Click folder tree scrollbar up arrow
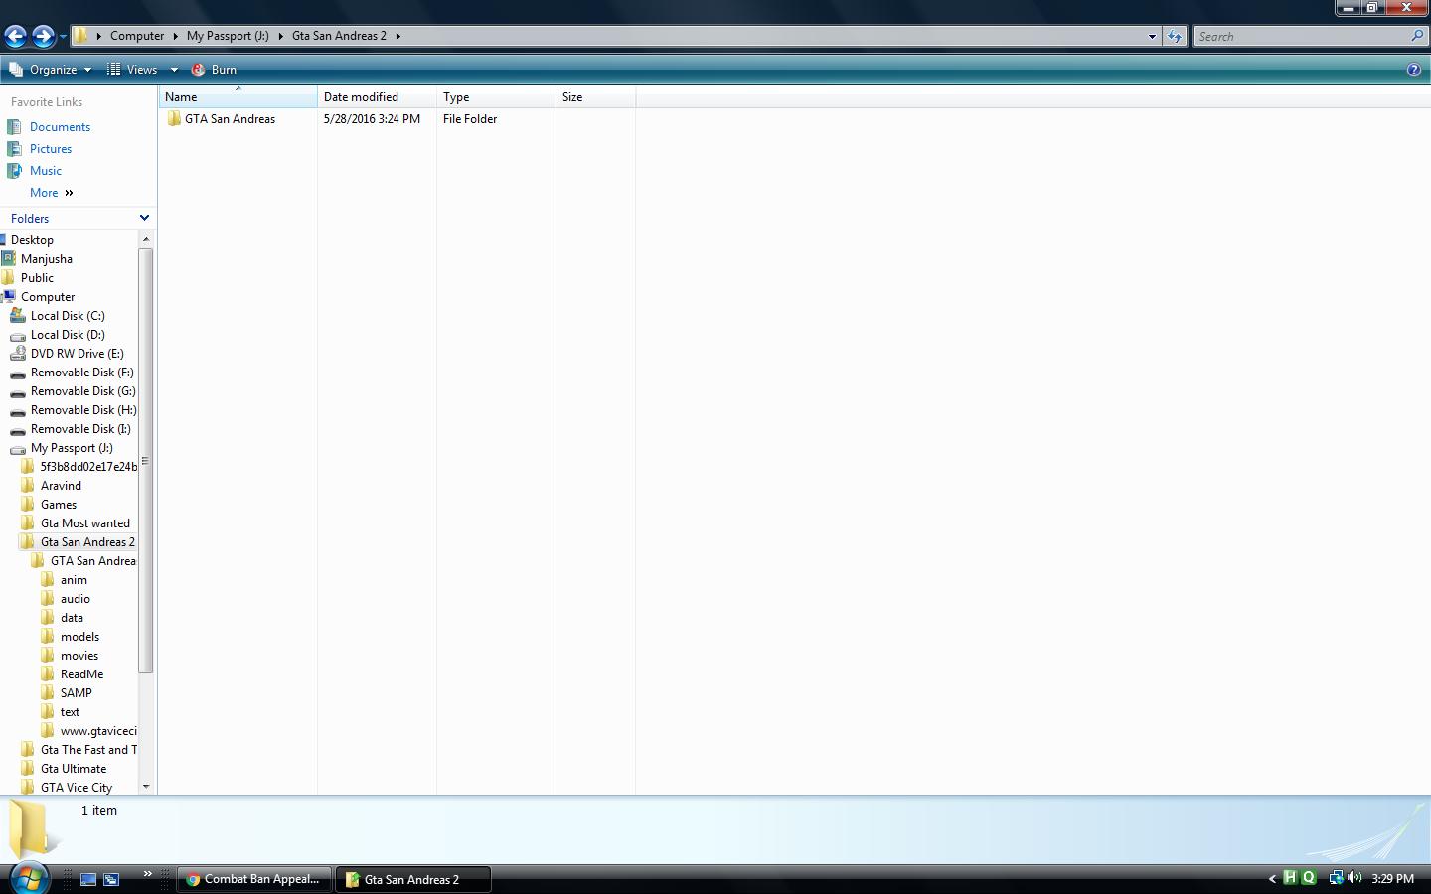 [146, 239]
